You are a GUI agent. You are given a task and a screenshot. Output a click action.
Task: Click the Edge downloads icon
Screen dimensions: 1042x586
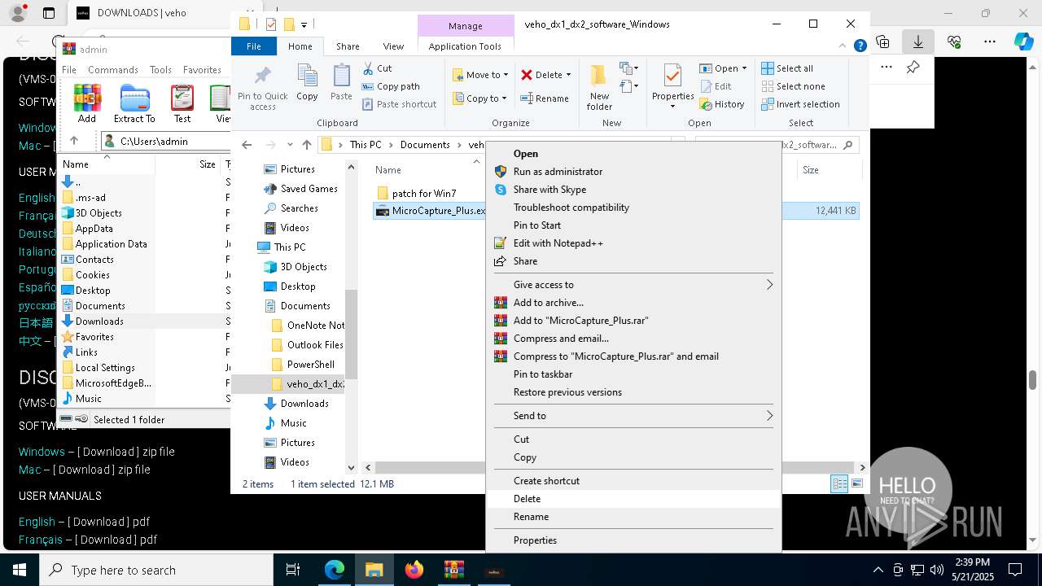click(x=918, y=42)
